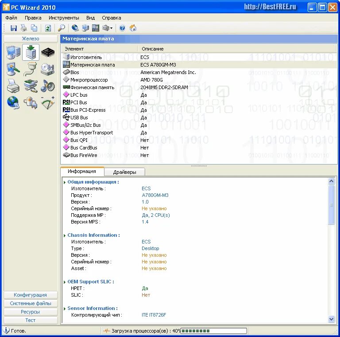The image size is (340, 337).
Task: Collapse the Sensor Information section arrow
Action: pyautogui.click(x=64, y=309)
